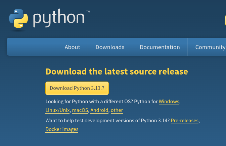
Task: Open the About menu
Action: pos(72,47)
